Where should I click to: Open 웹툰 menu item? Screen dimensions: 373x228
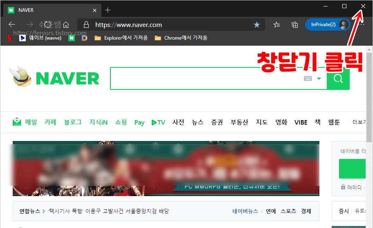pyautogui.click(x=334, y=122)
